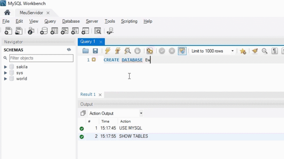Expand the world schema arrow
This screenshot has width=284, height=159.
click(5, 79)
